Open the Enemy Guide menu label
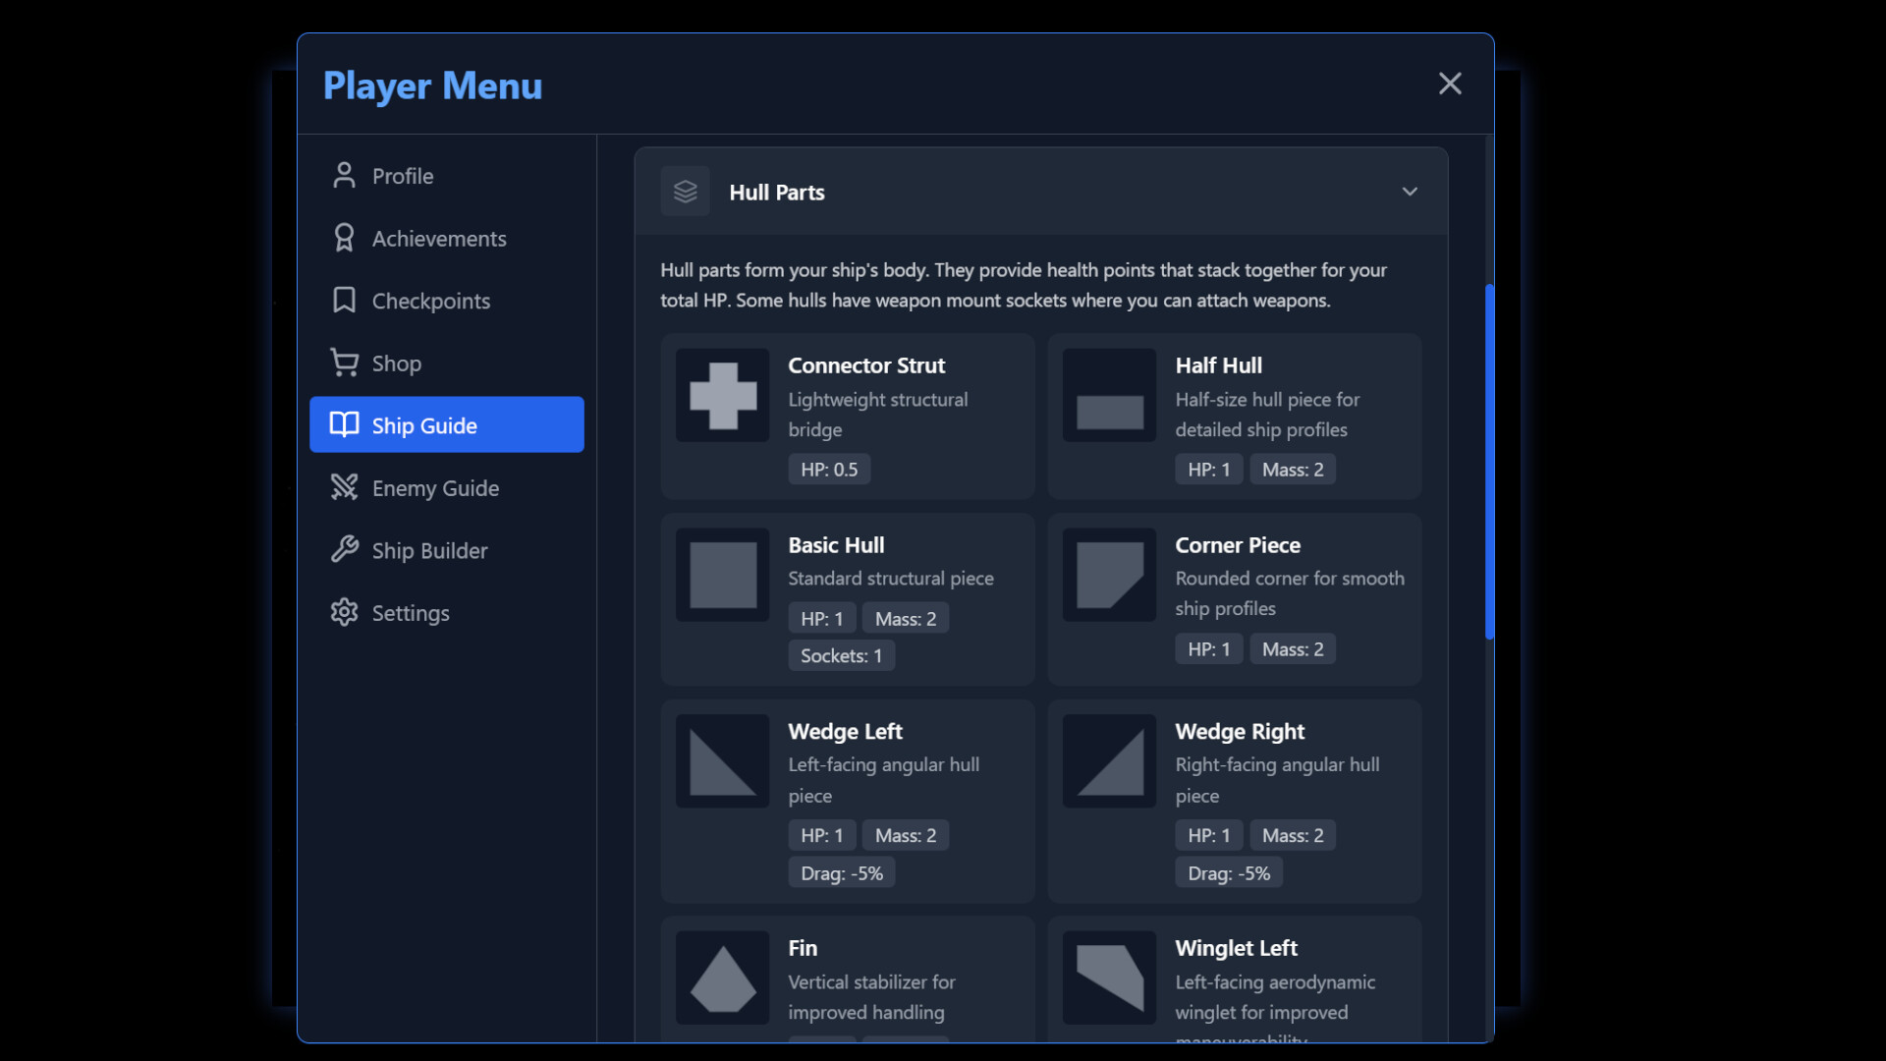This screenshot has height=1061, width=1886. [435, 488]
